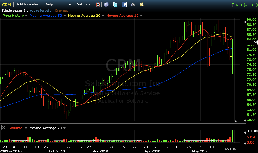
Task: Select the yellow Moving Average 20 label
Action: [x=84, y=16]
